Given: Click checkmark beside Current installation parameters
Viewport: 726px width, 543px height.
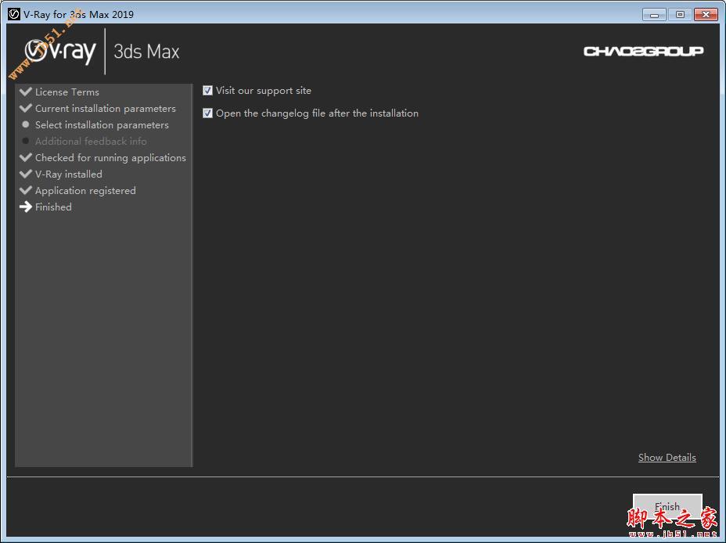Looking at the screenshot, I should (26, 108).
